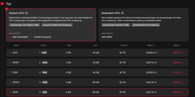Open the Dedicated vCPU help question mark
This screenshot has height=97, width=195.
tap(122, 13)
